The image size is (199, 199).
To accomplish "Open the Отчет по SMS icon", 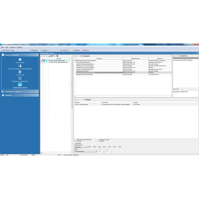I will tap(20, 72).
